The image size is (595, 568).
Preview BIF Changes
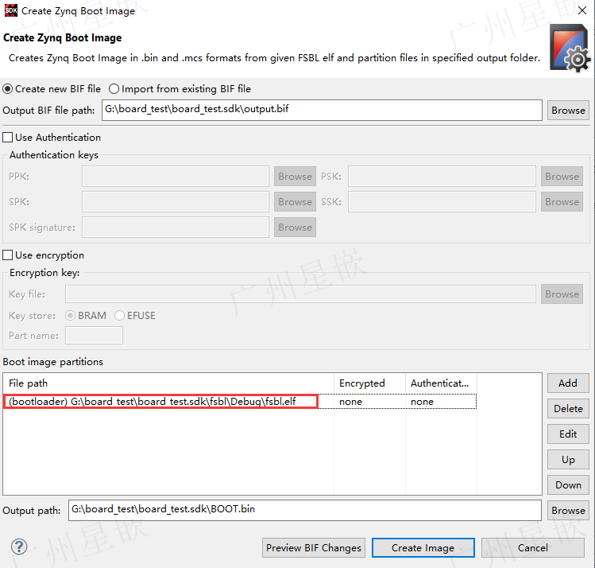point(314,548)
